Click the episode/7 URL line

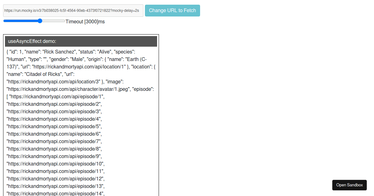54,141
